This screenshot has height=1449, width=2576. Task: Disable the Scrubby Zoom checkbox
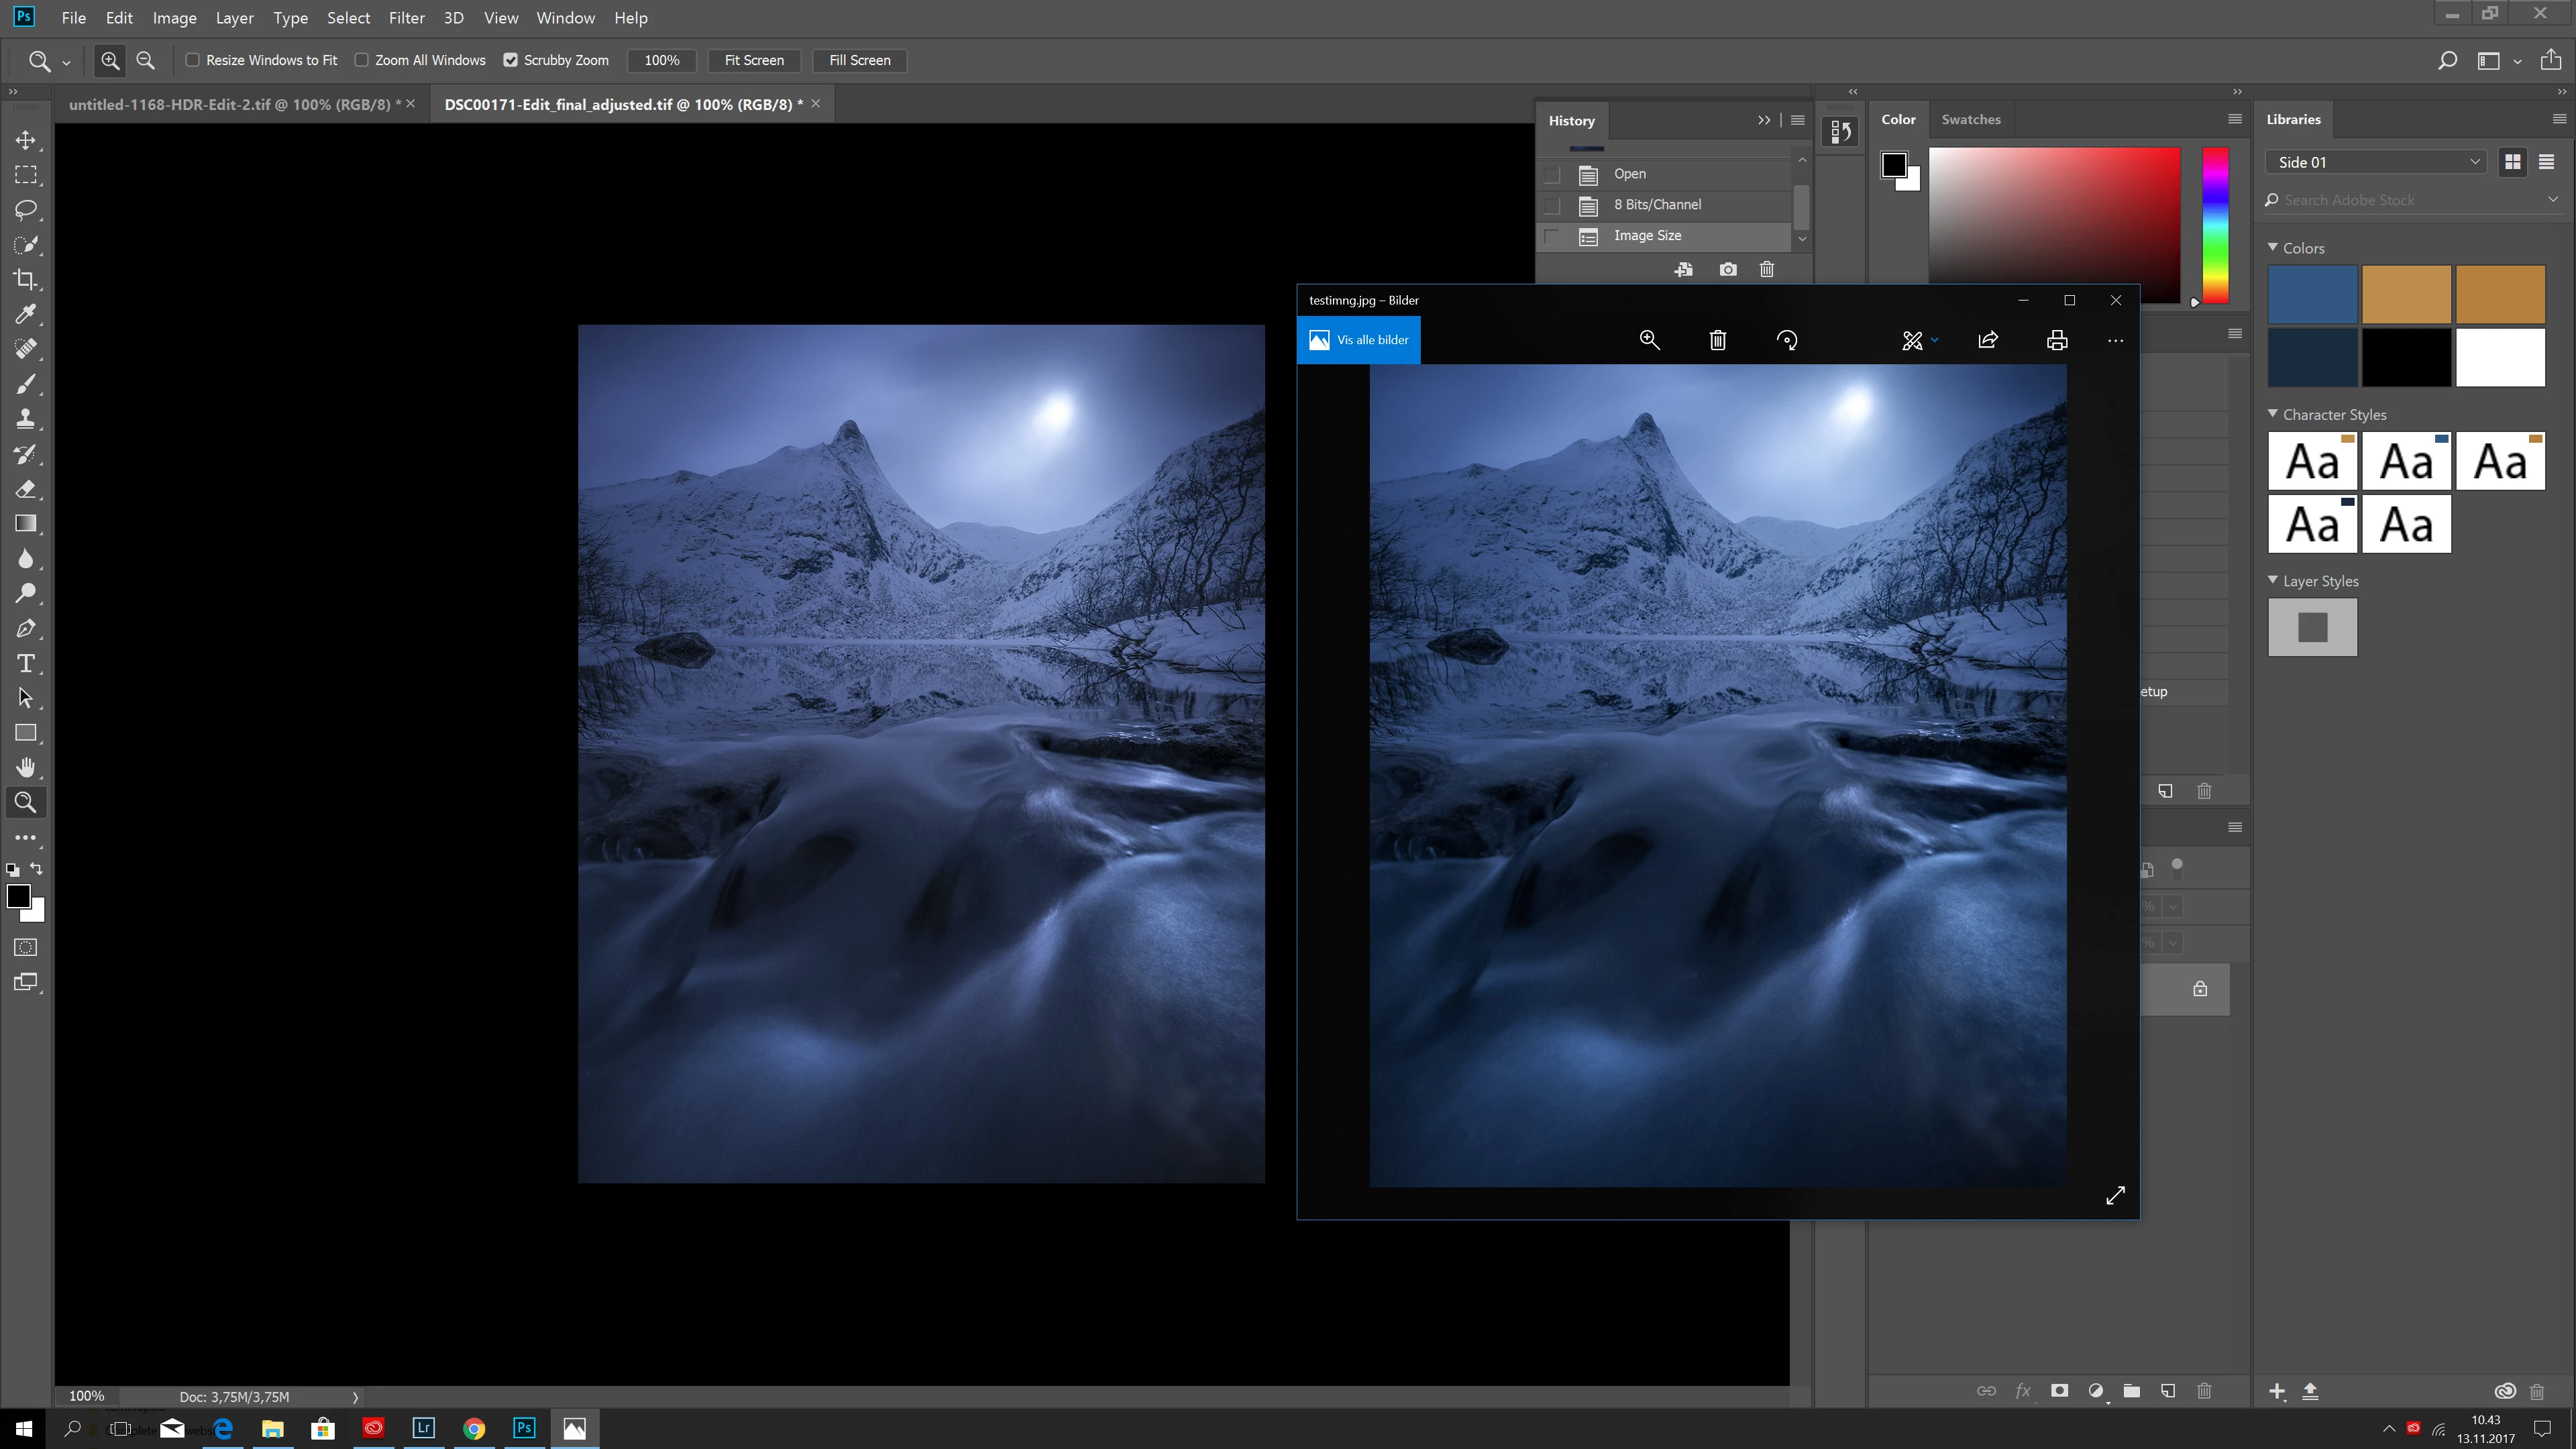(x=511, y=60)
